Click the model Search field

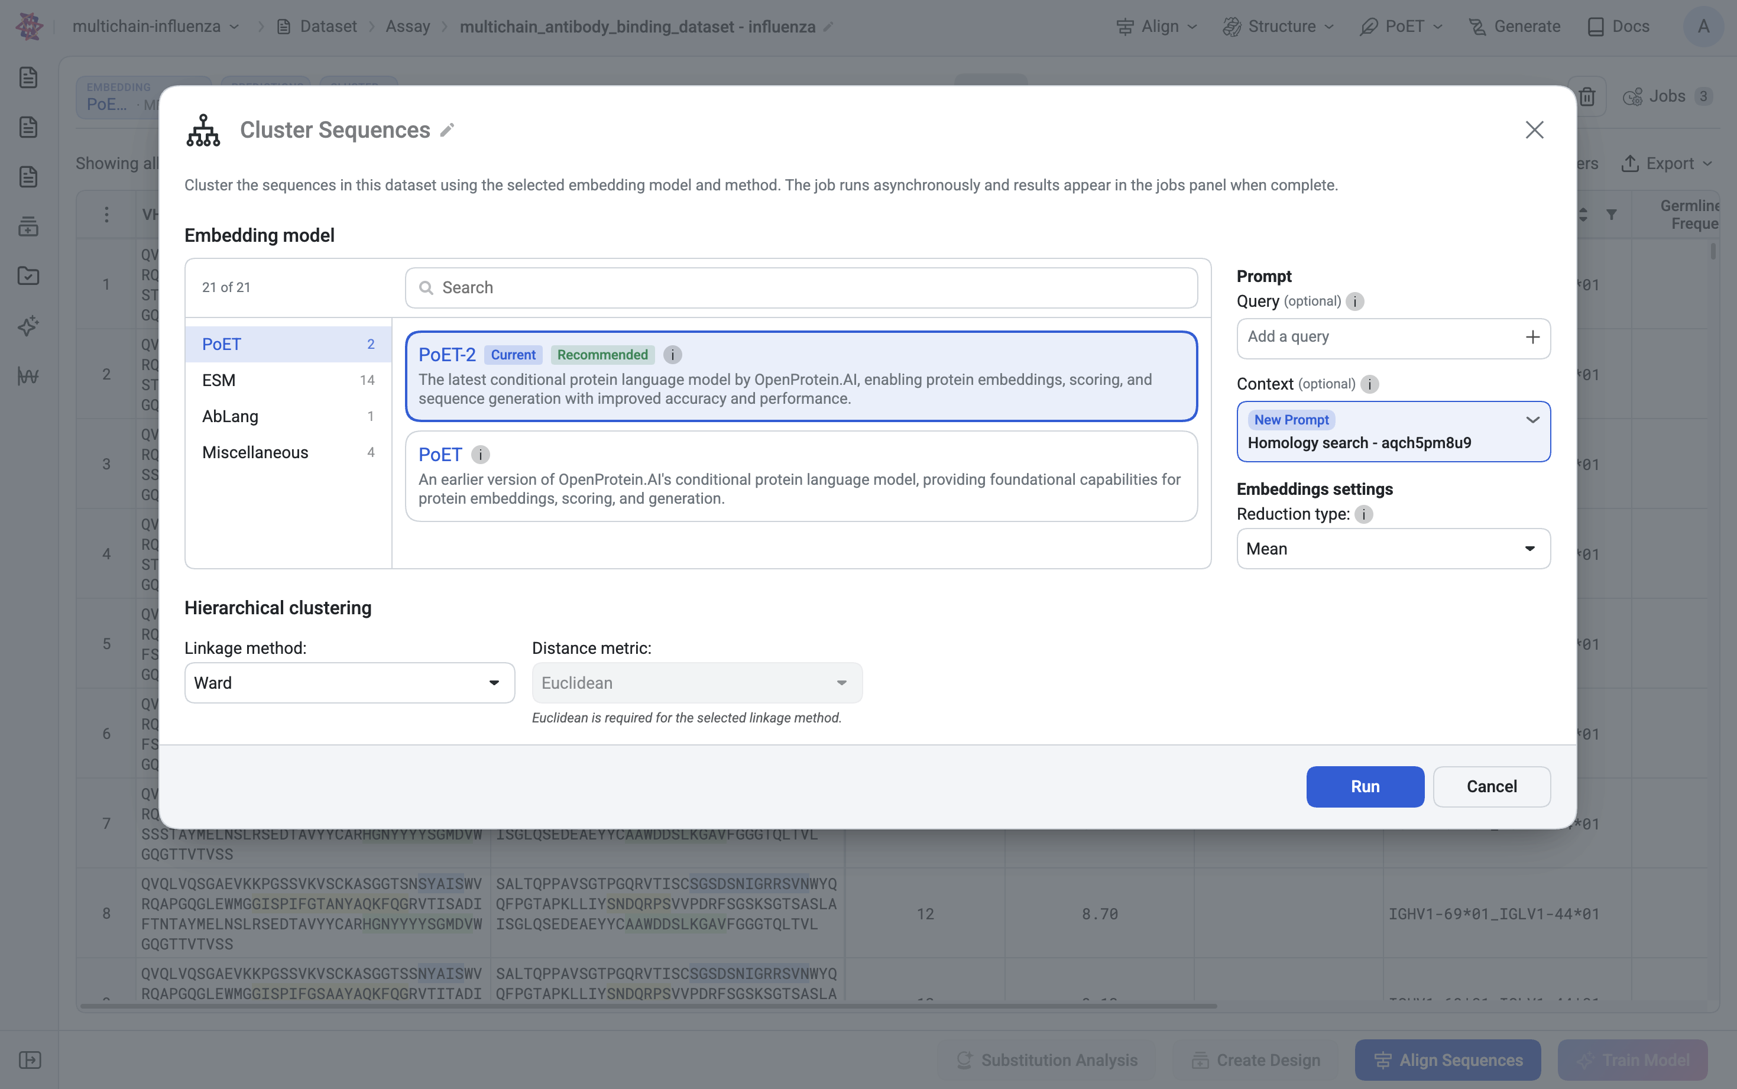[x=802, y=288]
